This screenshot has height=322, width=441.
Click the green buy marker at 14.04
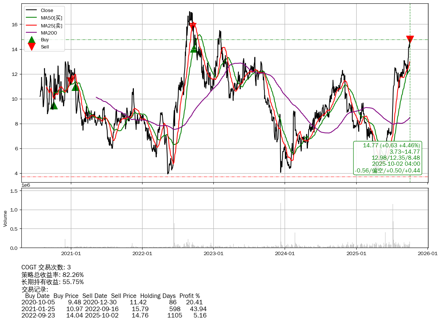click(x=194, y=48)
